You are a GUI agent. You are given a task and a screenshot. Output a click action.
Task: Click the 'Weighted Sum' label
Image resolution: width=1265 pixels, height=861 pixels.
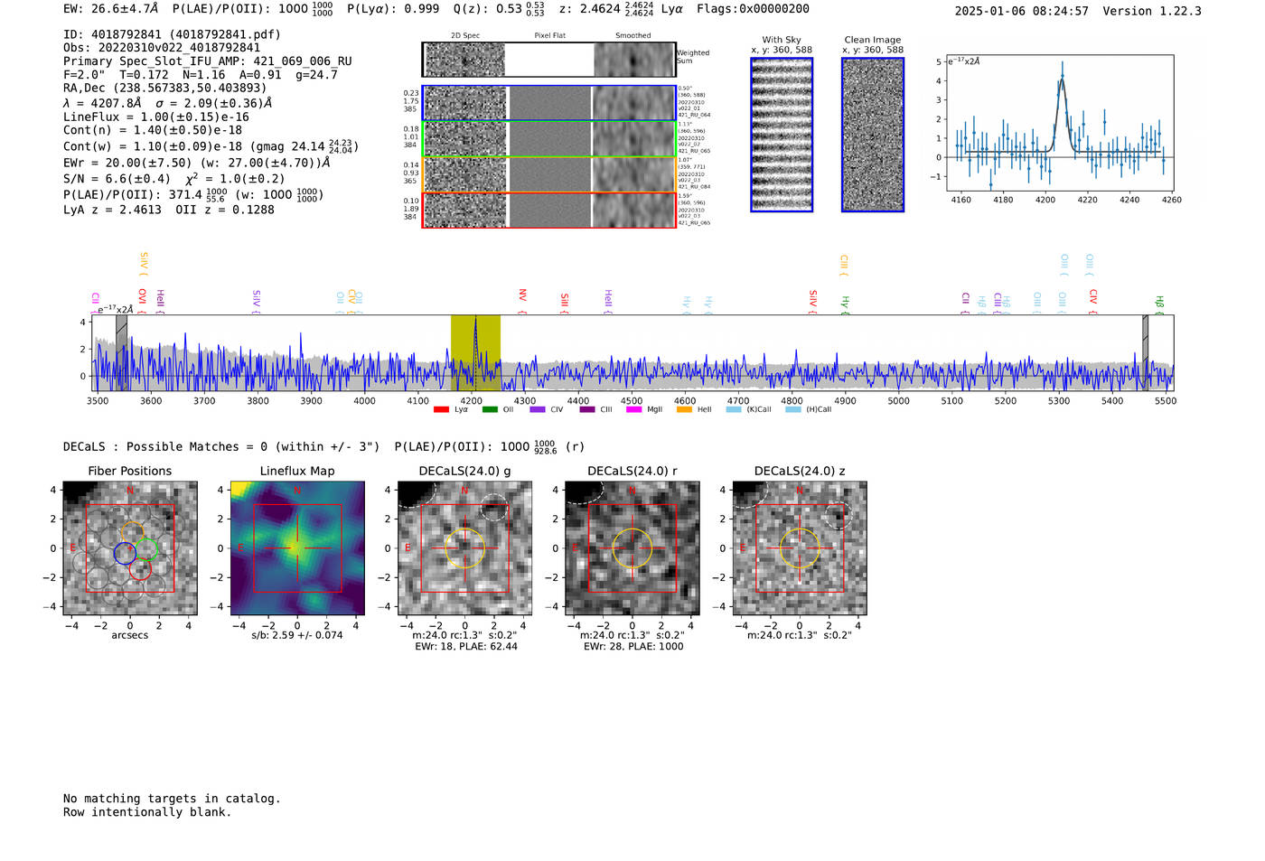point(693,57)
